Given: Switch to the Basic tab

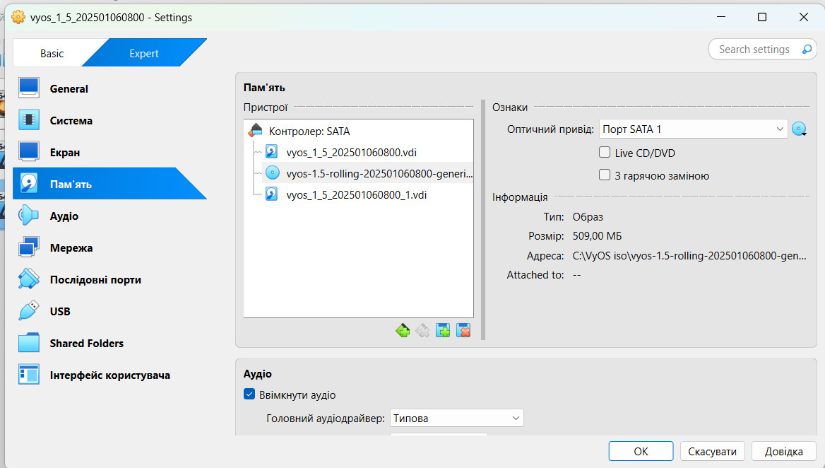Looking at the screenshot, I should (52, 54).
